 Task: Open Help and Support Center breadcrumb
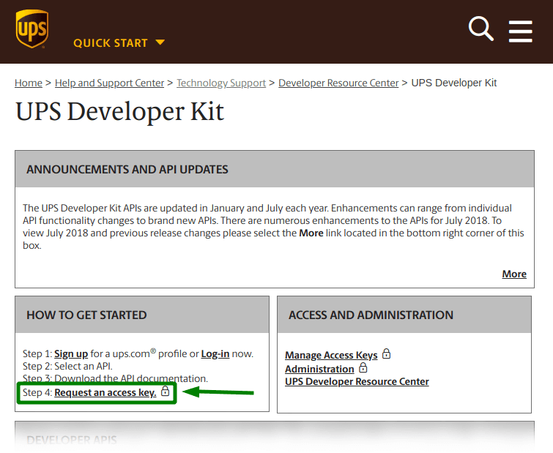tap(109, 83)
